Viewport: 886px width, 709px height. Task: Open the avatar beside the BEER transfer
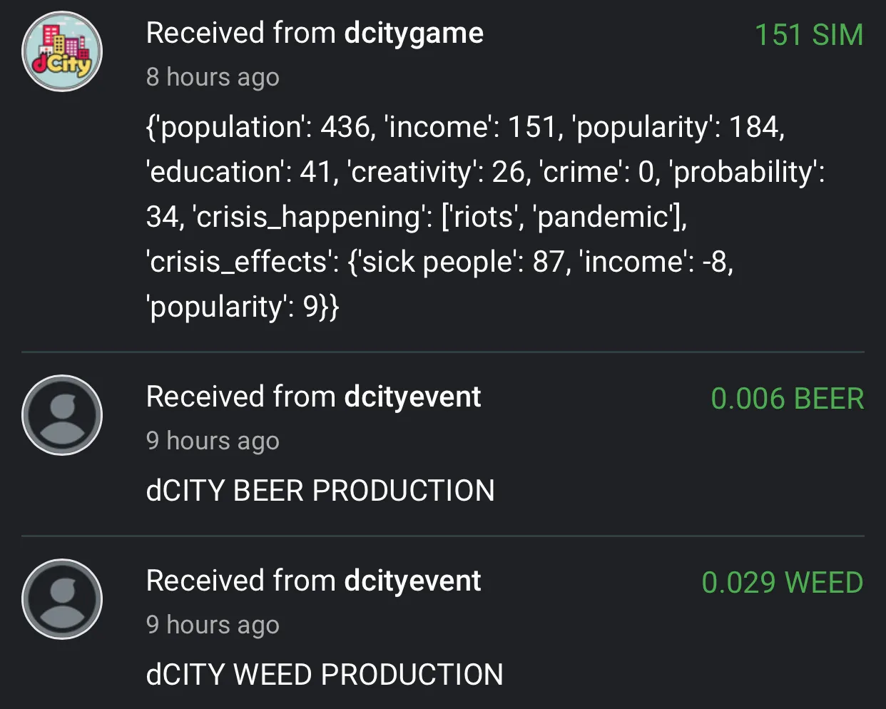[62, 415]
